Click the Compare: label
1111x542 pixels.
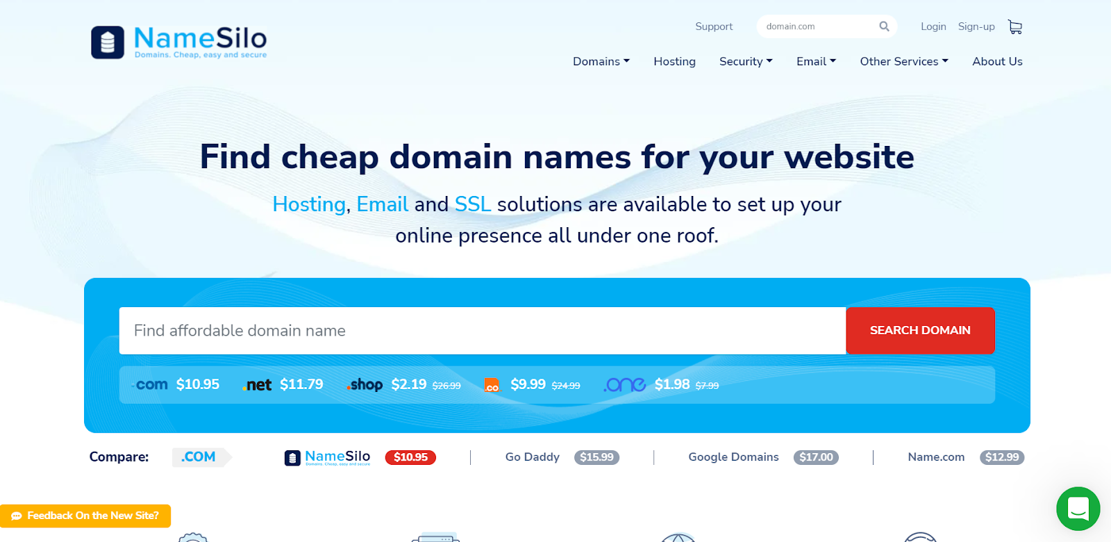(x=119, y=457)
